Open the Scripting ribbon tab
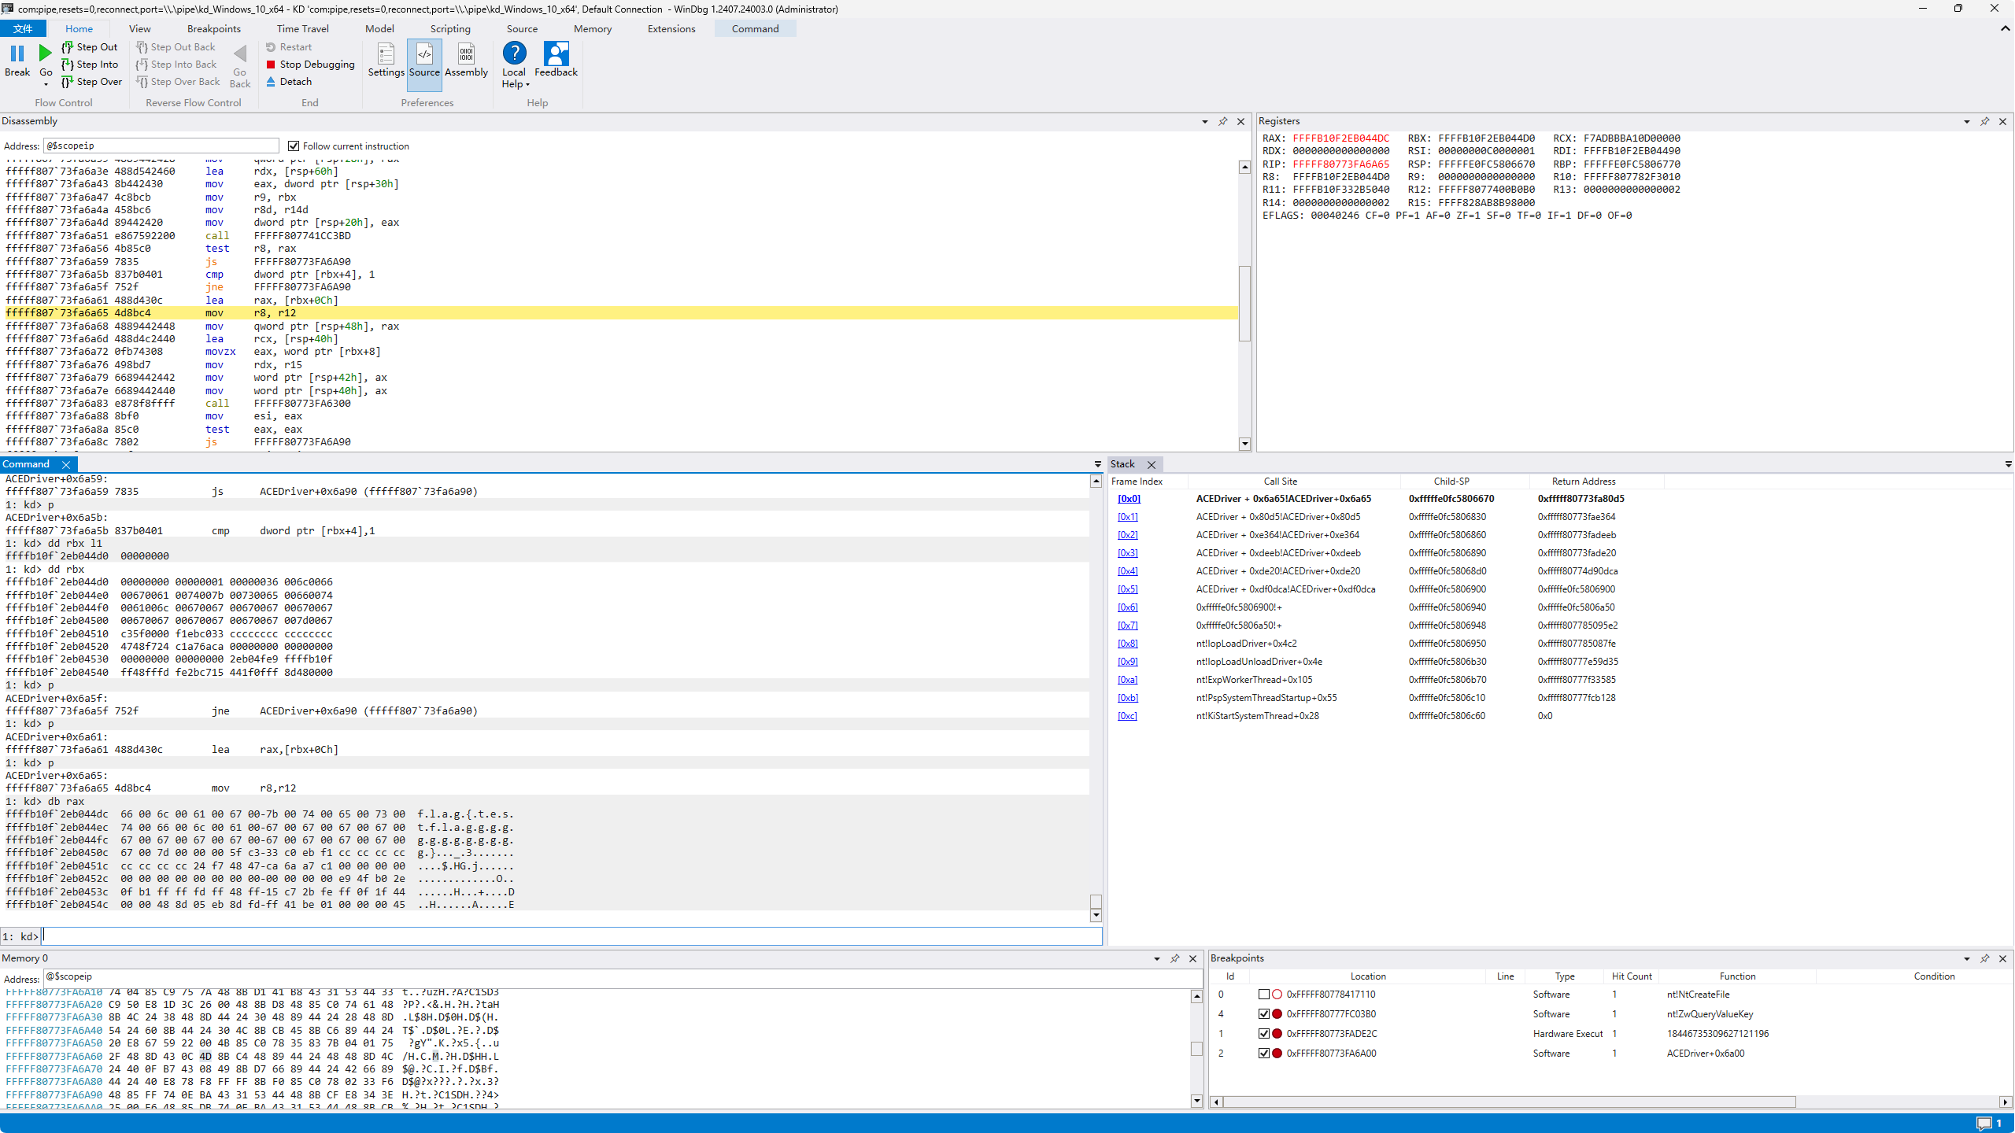Screen dimensions: 2015x1133 (449, 28)
